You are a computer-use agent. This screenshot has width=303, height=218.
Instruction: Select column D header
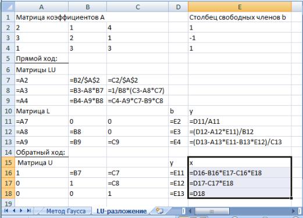click(x=178, y=7)
